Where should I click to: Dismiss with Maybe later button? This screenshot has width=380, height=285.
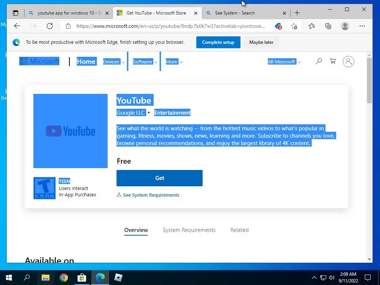261,42
